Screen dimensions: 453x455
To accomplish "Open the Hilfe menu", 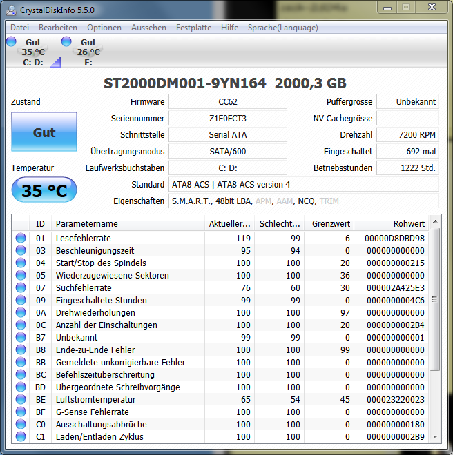I will coord(229,28).
